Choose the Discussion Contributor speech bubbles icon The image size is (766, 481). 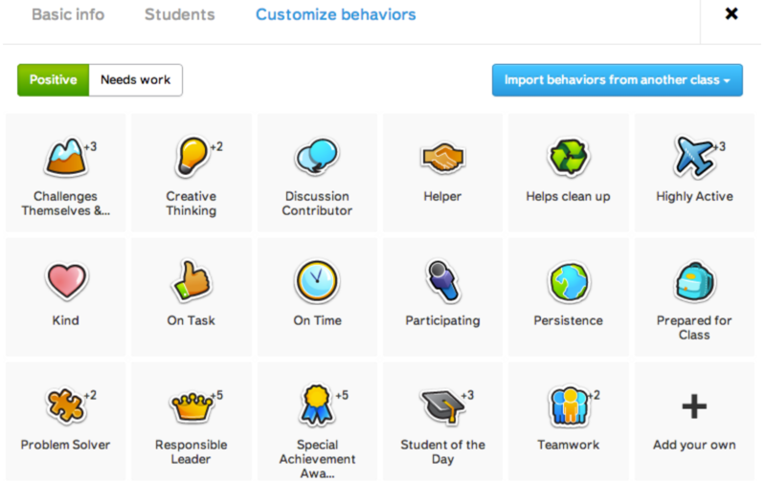point(315,157)
